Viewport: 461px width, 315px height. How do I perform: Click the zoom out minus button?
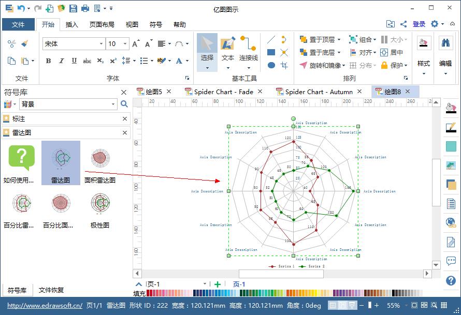point(362,305)
